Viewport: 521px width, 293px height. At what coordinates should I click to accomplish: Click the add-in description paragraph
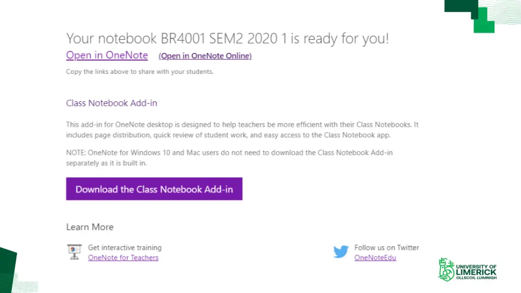[x=242, y=130]
